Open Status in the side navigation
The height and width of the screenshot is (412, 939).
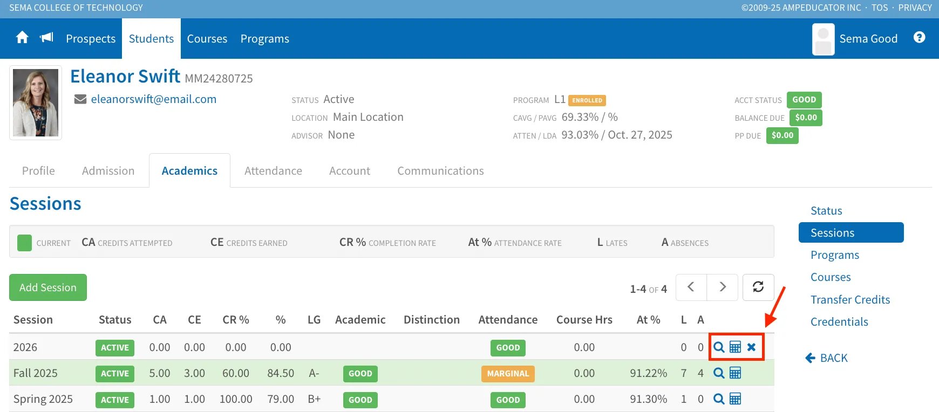click(826, 211)
